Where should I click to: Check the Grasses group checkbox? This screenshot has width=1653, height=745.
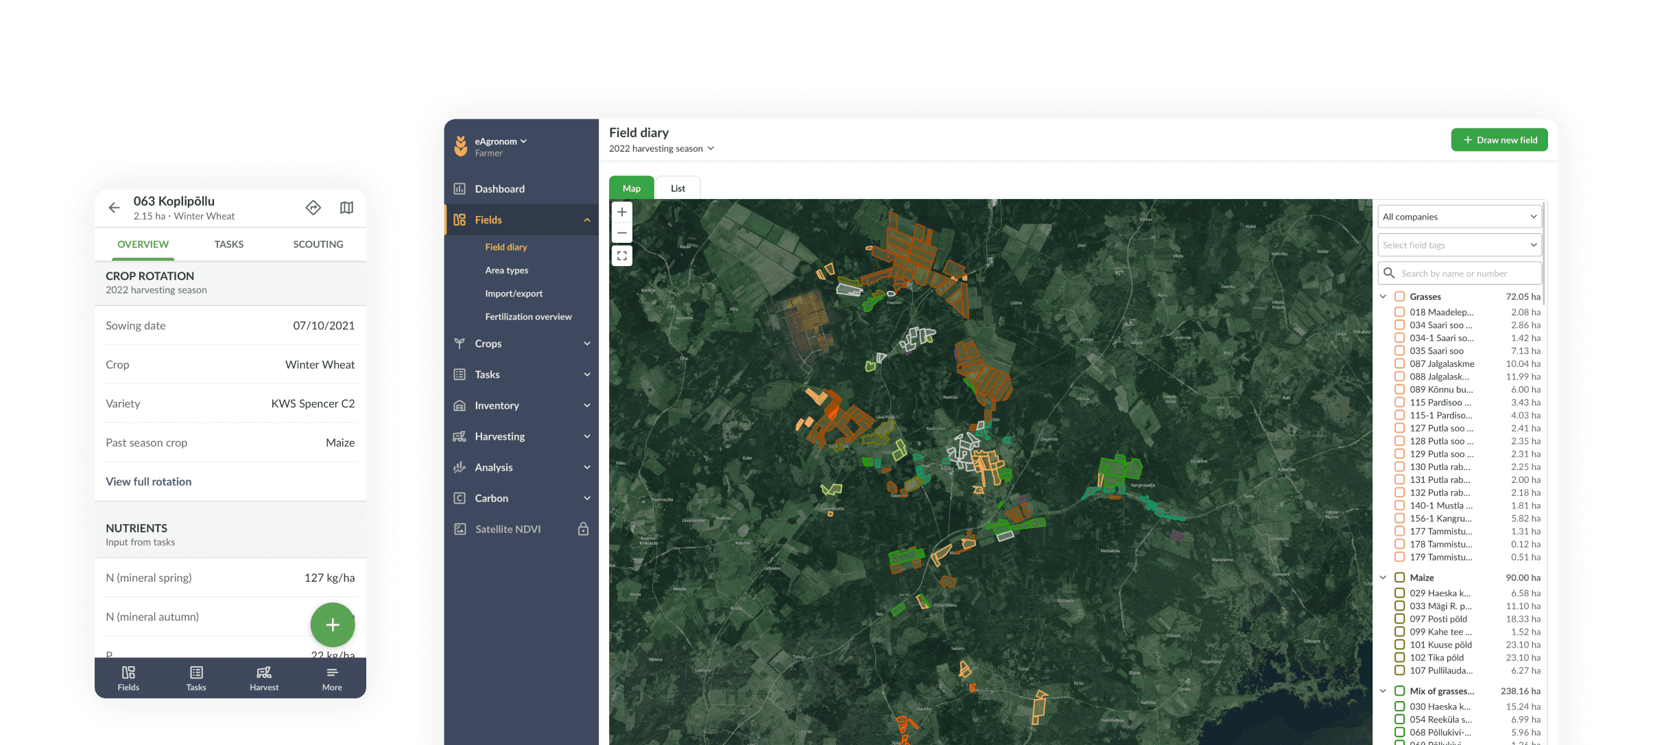pyautogui.click(x=1399, y=296)
